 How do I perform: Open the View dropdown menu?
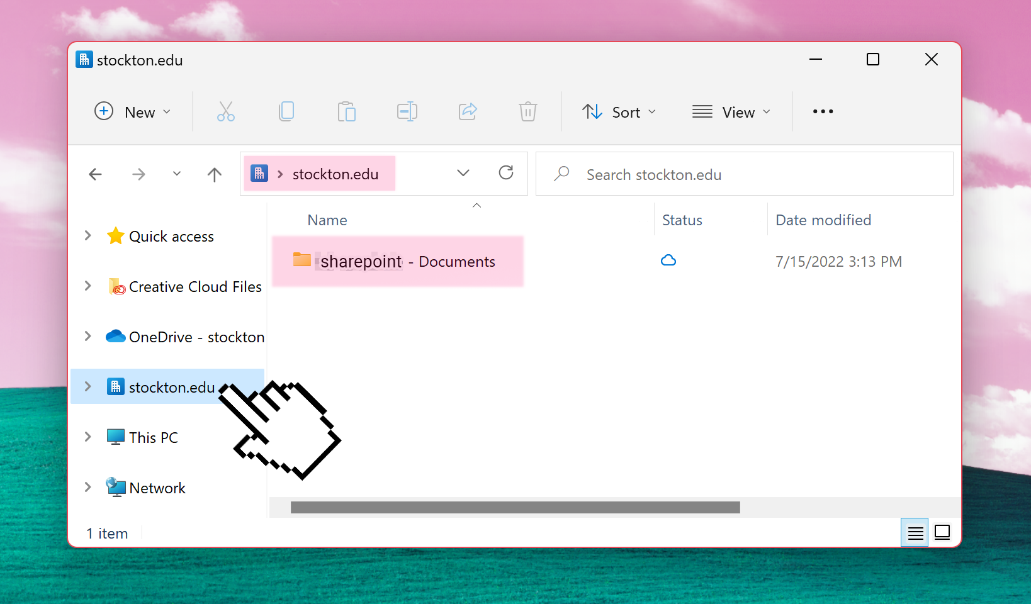pos(731,111)
